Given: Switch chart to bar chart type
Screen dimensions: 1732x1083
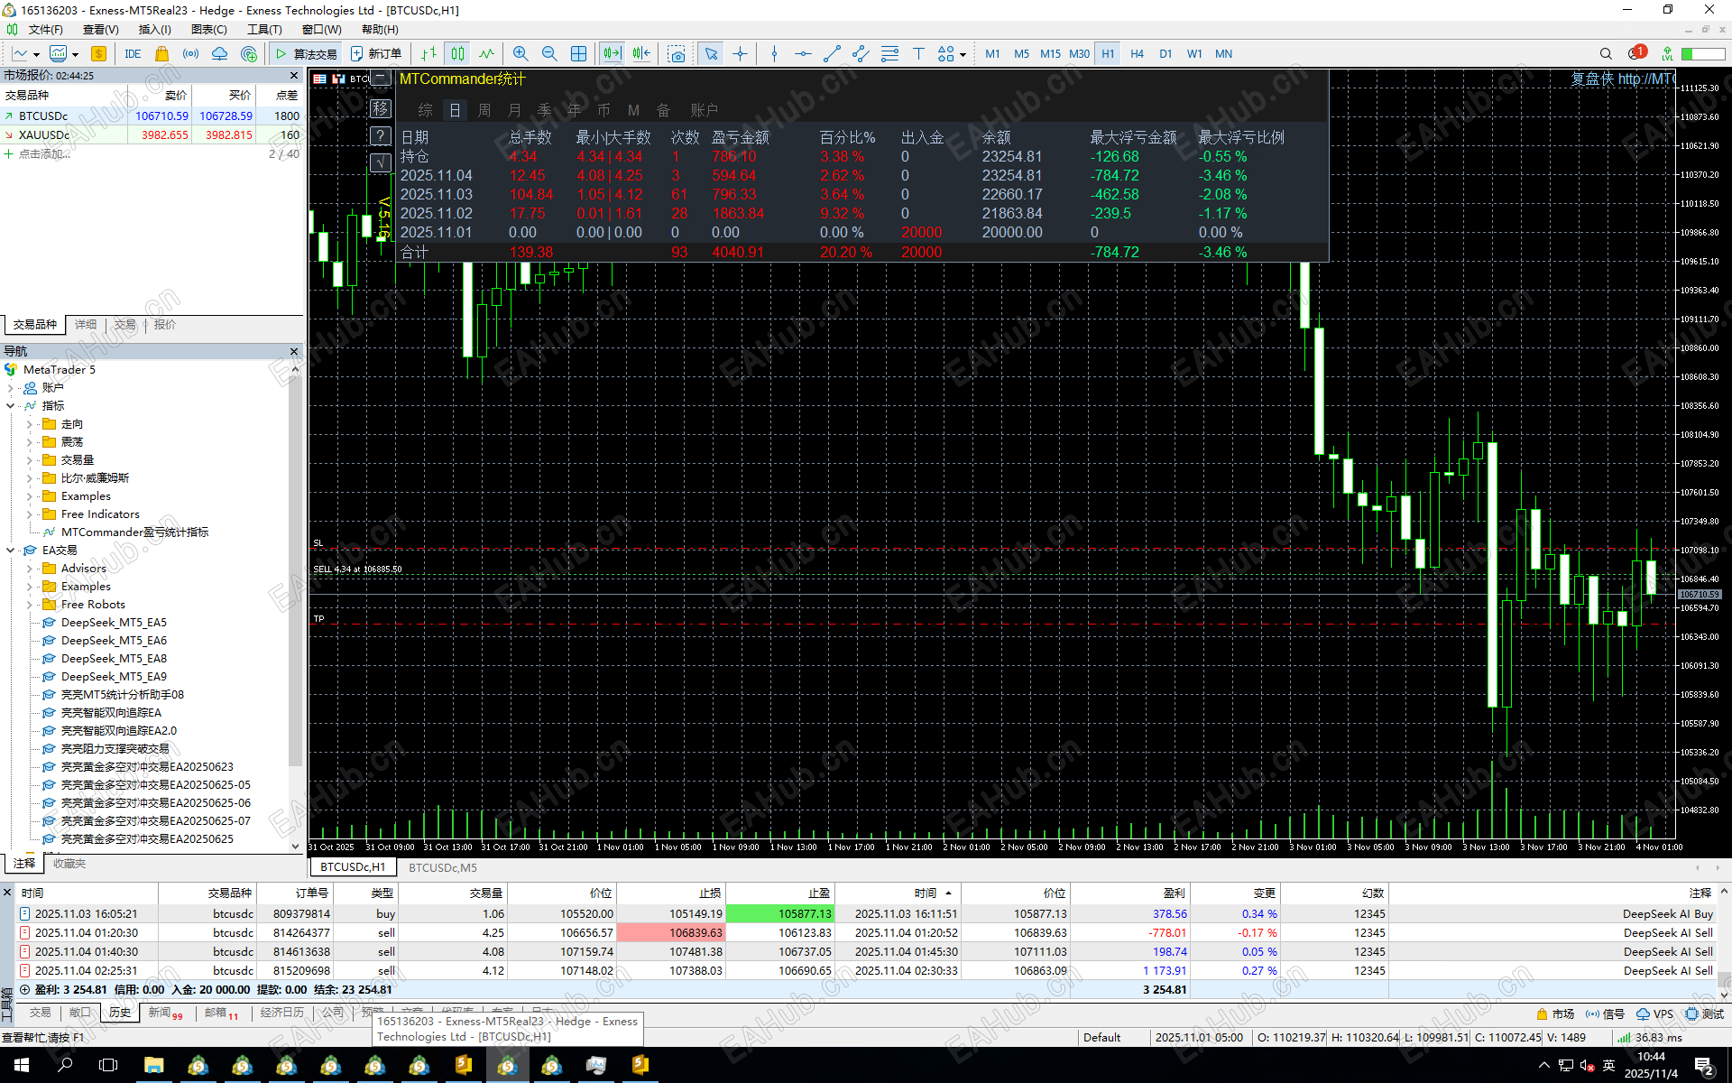Looking at the screenshot, I should (x=428, y=54).
